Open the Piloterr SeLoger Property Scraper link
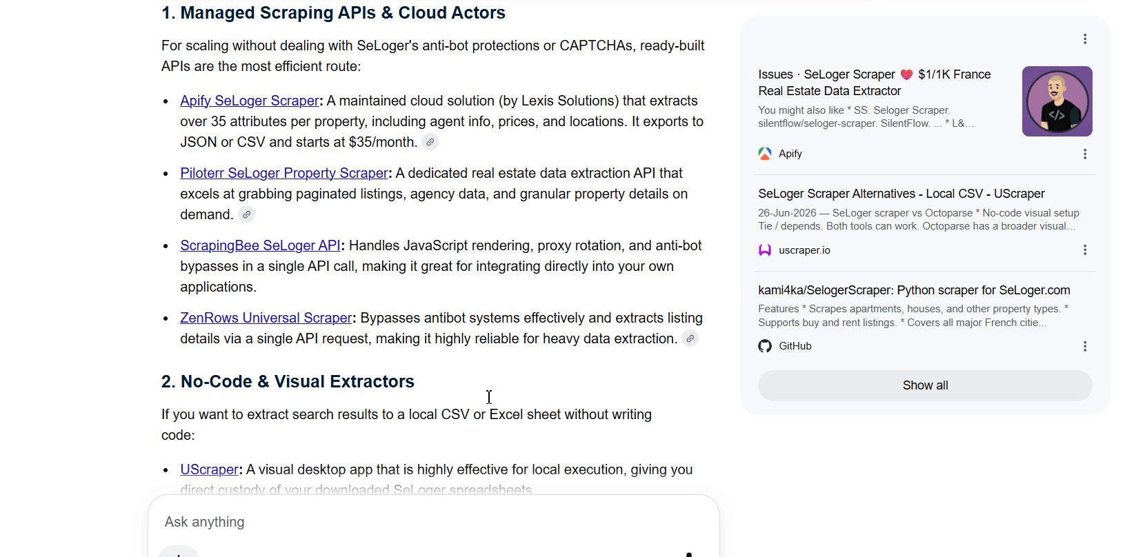This screenshot has height=557, width=1145. [284, 173]
